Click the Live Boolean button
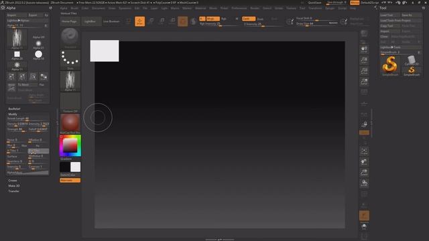The width and height of the screenshot is (429, 241). [111, 21]
